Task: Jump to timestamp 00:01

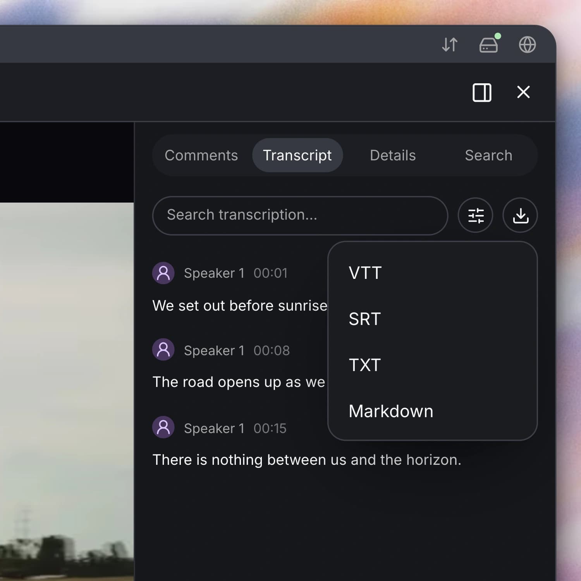Action: pos(270,273)
